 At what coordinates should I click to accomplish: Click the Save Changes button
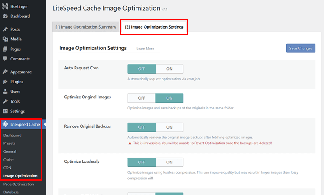point(301,48)
